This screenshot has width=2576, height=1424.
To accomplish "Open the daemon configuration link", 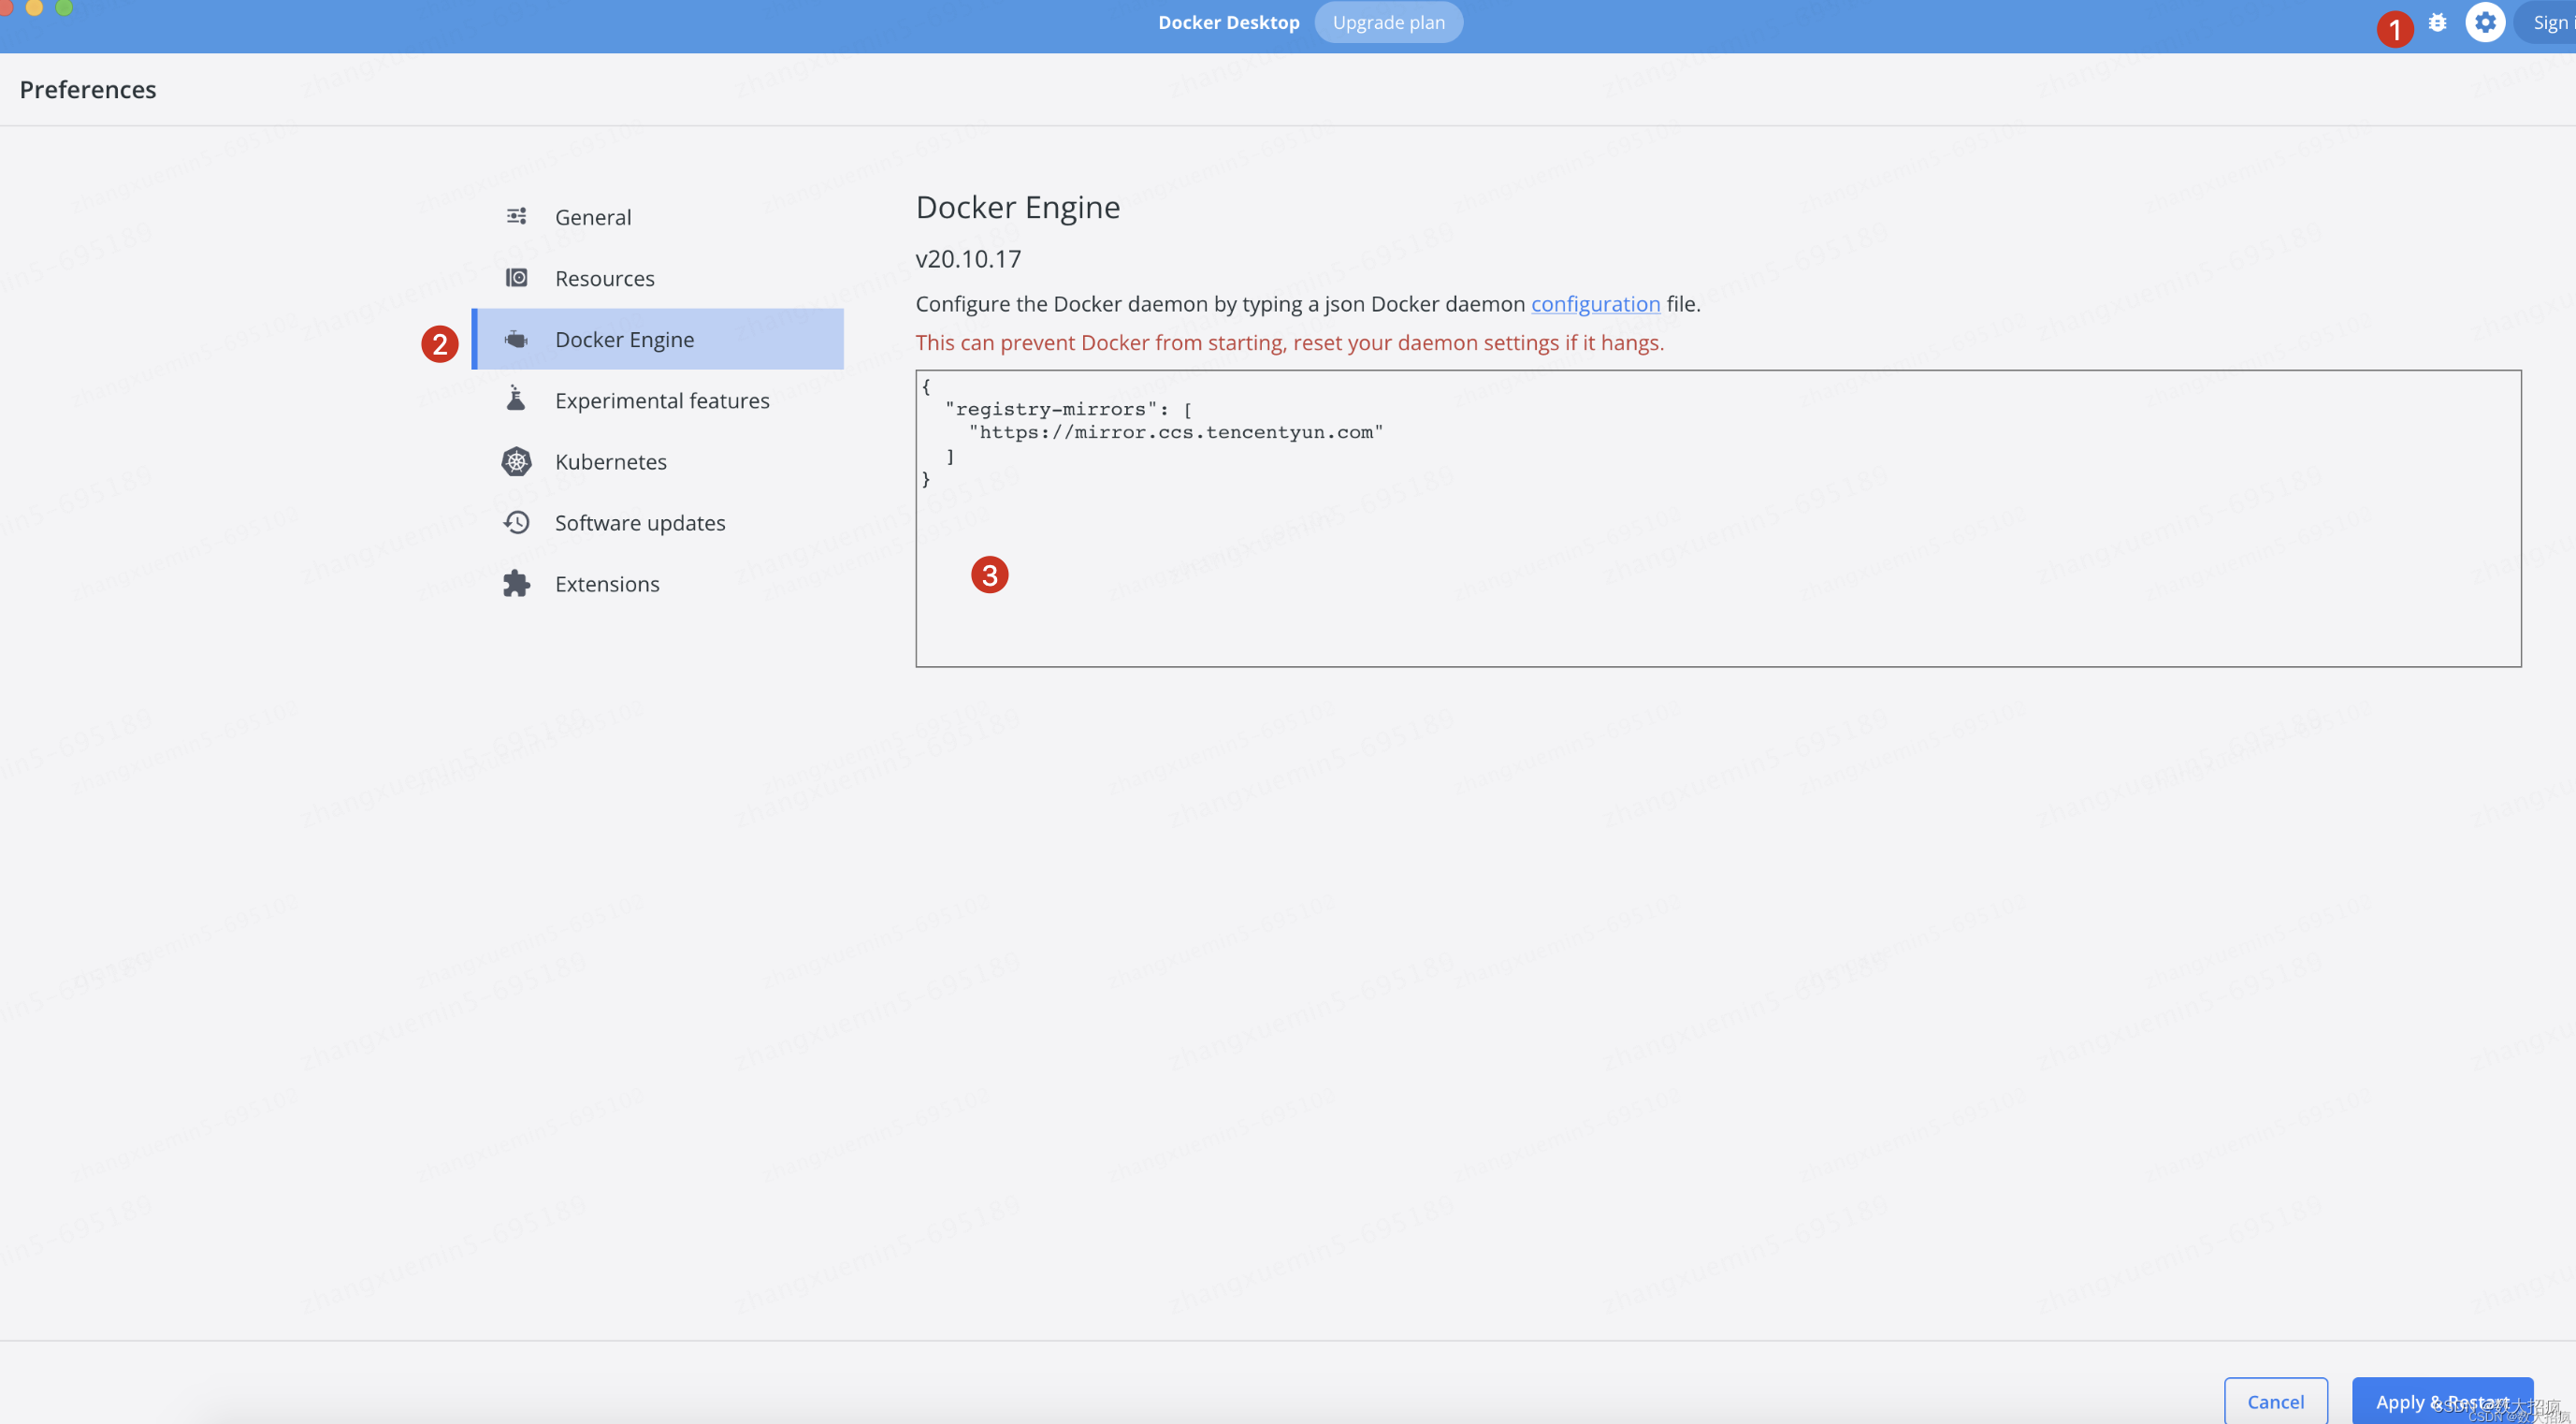I will coord(1595,304).
